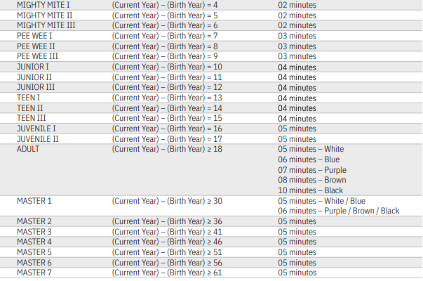
Task: Click the PEE WEE II division label
Action: pos(36,46)
